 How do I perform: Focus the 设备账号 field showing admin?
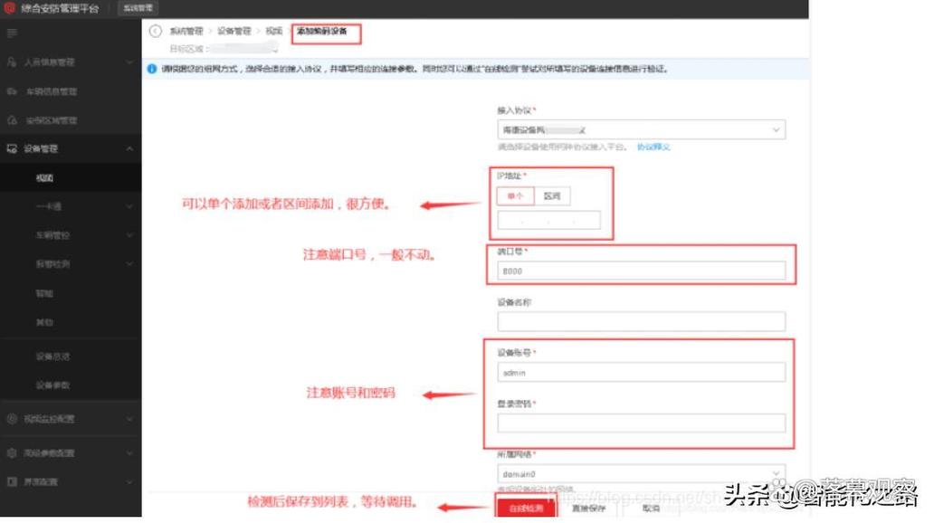[641, 372]
